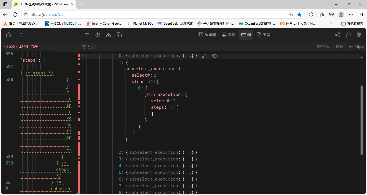Image resolution: width=367 pixels, height=195 pixels.
Task: Switch to the 编辑器 tab
Action: (207, 35)
